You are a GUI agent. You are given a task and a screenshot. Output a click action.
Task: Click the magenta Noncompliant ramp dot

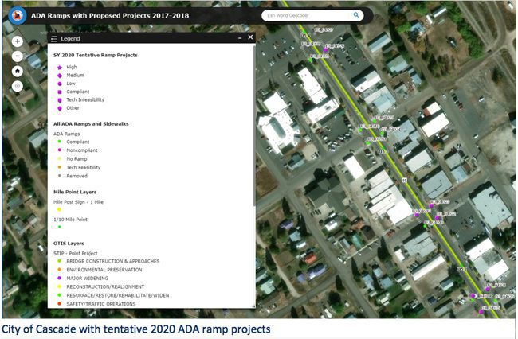click(60, 150)
